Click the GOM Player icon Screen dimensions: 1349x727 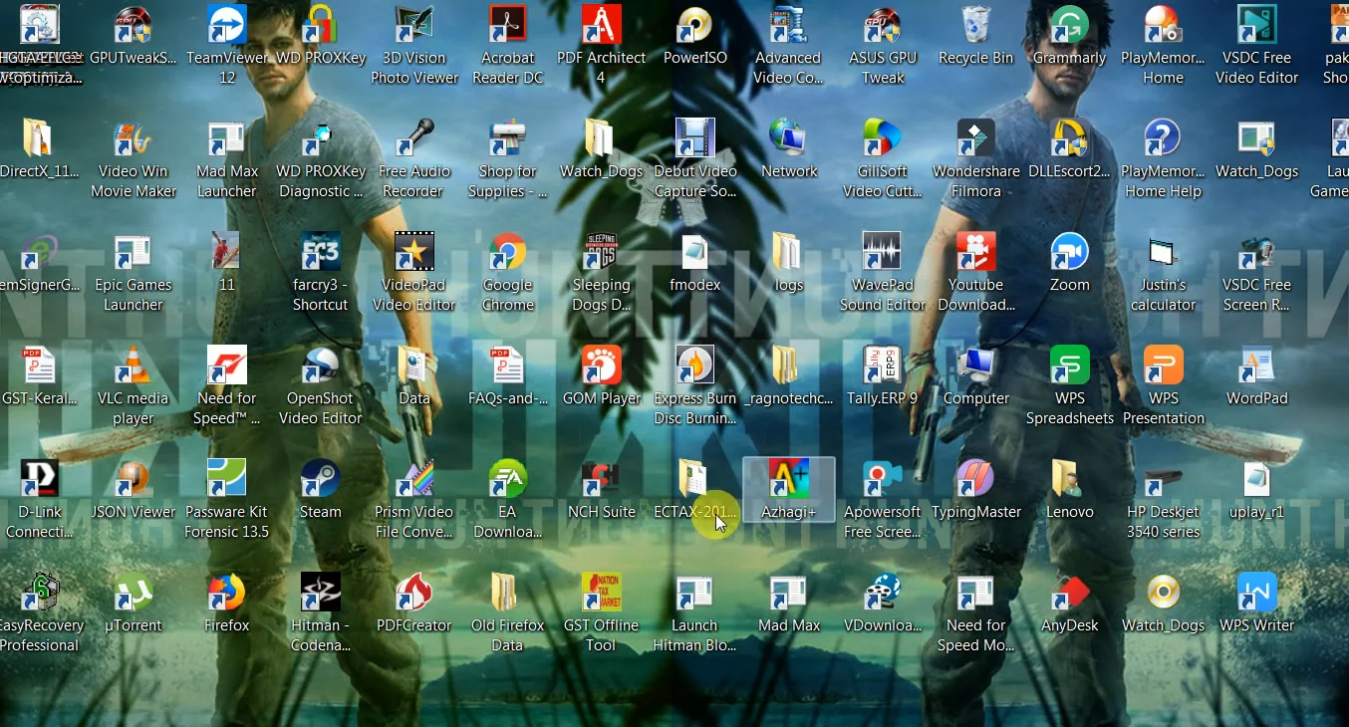point(602,365)
